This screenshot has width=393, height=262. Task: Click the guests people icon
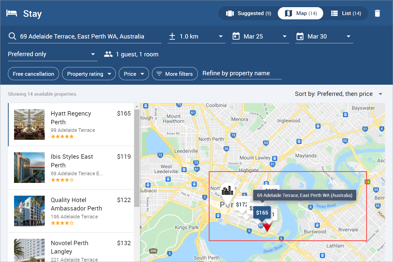(x=108, y=54)
